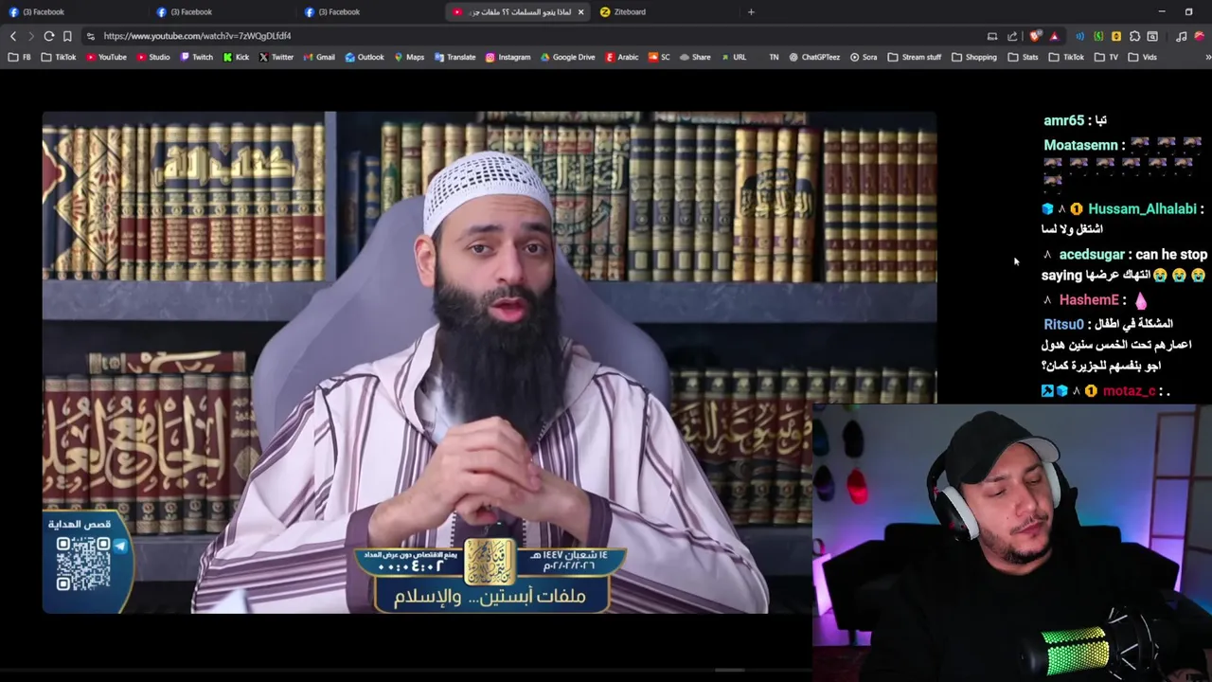Open the Gmail bookmark
Image resolution: width=1212 pixels, height=682 pixels.
[319, 57]
